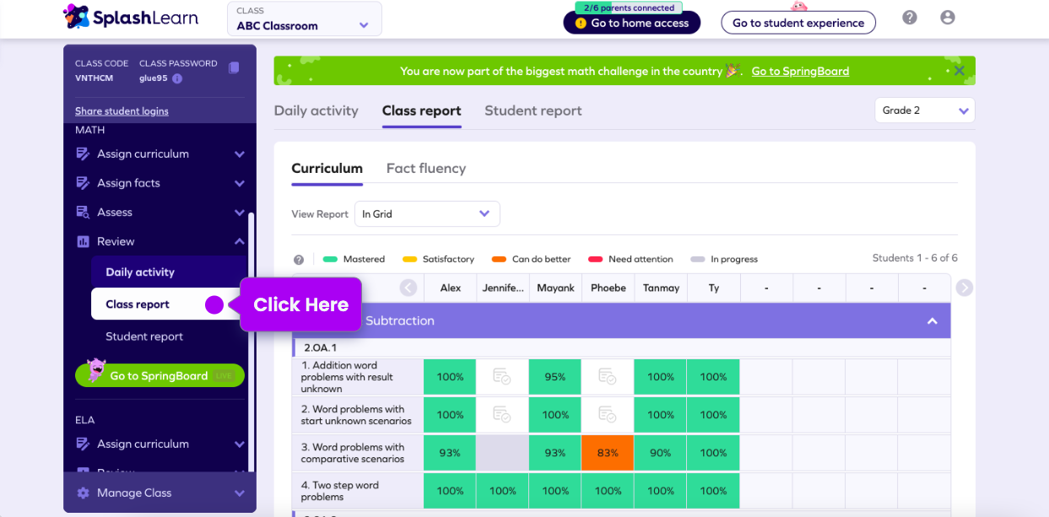The height and width of the screenshot is (517, 1049).
Task: Select Daily activity in the sidebar
Action: pos(140,272)
